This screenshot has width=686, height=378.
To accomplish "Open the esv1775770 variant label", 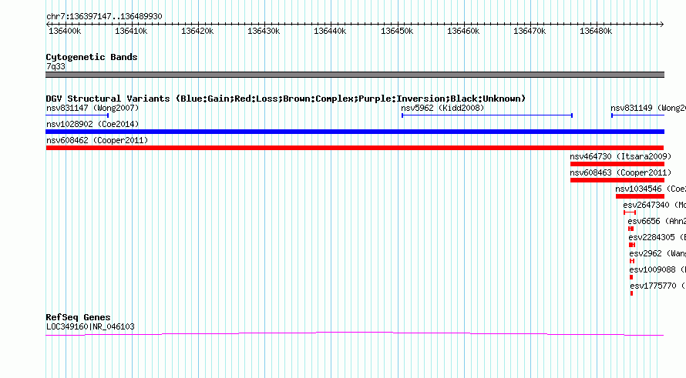I will 657,286.
